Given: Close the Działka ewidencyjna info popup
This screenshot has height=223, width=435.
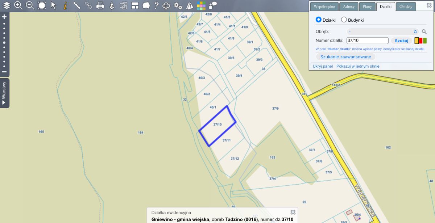Looking at the screenshot, I should coord(293,212).
